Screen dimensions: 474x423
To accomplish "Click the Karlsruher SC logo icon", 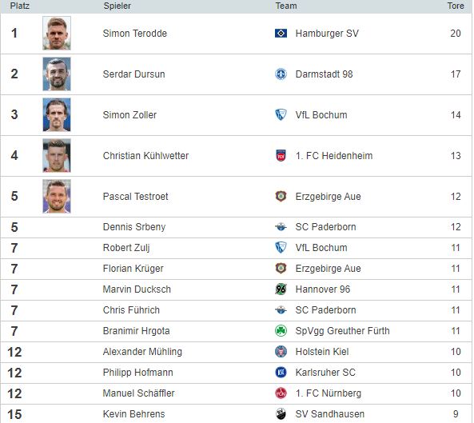I will pos(281,372).
